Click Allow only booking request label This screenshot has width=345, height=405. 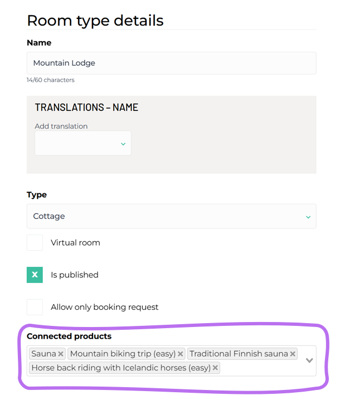pos(104,307)
